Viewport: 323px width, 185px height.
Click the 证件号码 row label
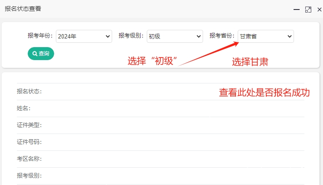(x=29, y=142)
